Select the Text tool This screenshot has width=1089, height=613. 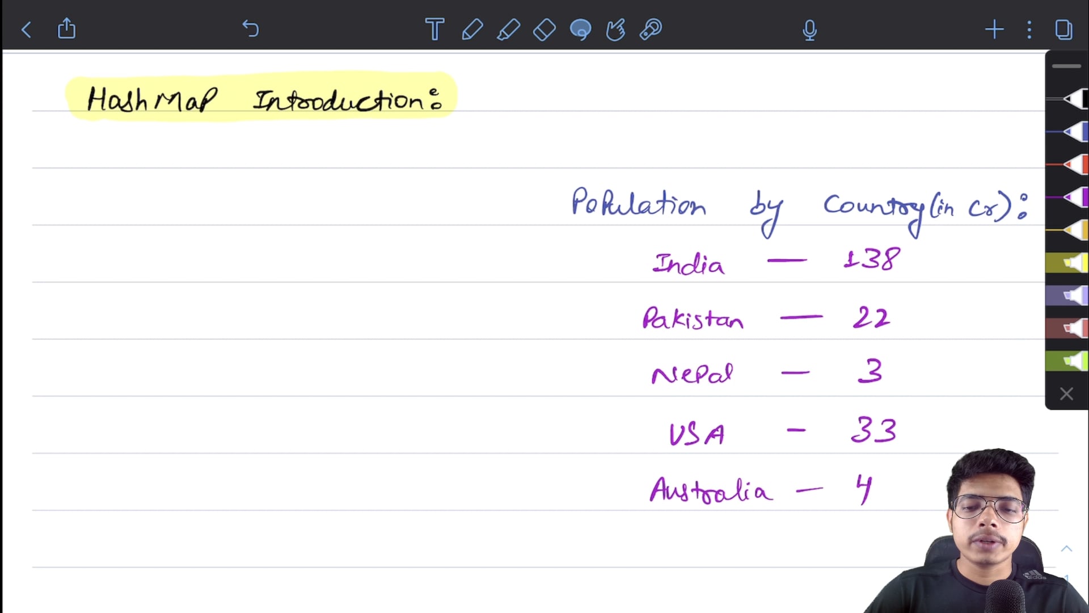433,28
